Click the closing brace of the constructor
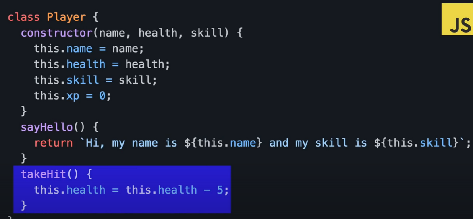This screenshot has height=219, width=473. click(24, 112)
